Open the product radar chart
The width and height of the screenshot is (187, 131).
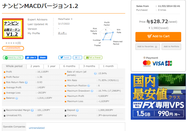pyautogui.click(x=107, y=34)
